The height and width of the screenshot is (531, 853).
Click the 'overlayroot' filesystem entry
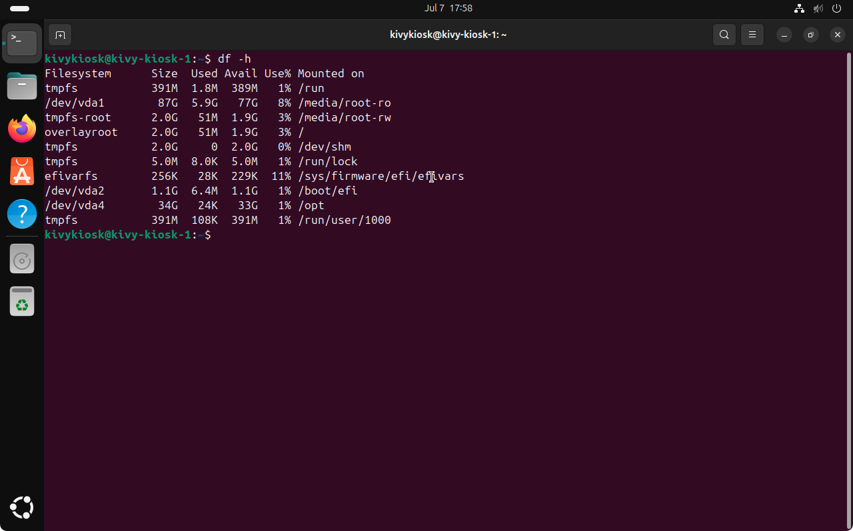pyautogui.click(x=81, y=132)
